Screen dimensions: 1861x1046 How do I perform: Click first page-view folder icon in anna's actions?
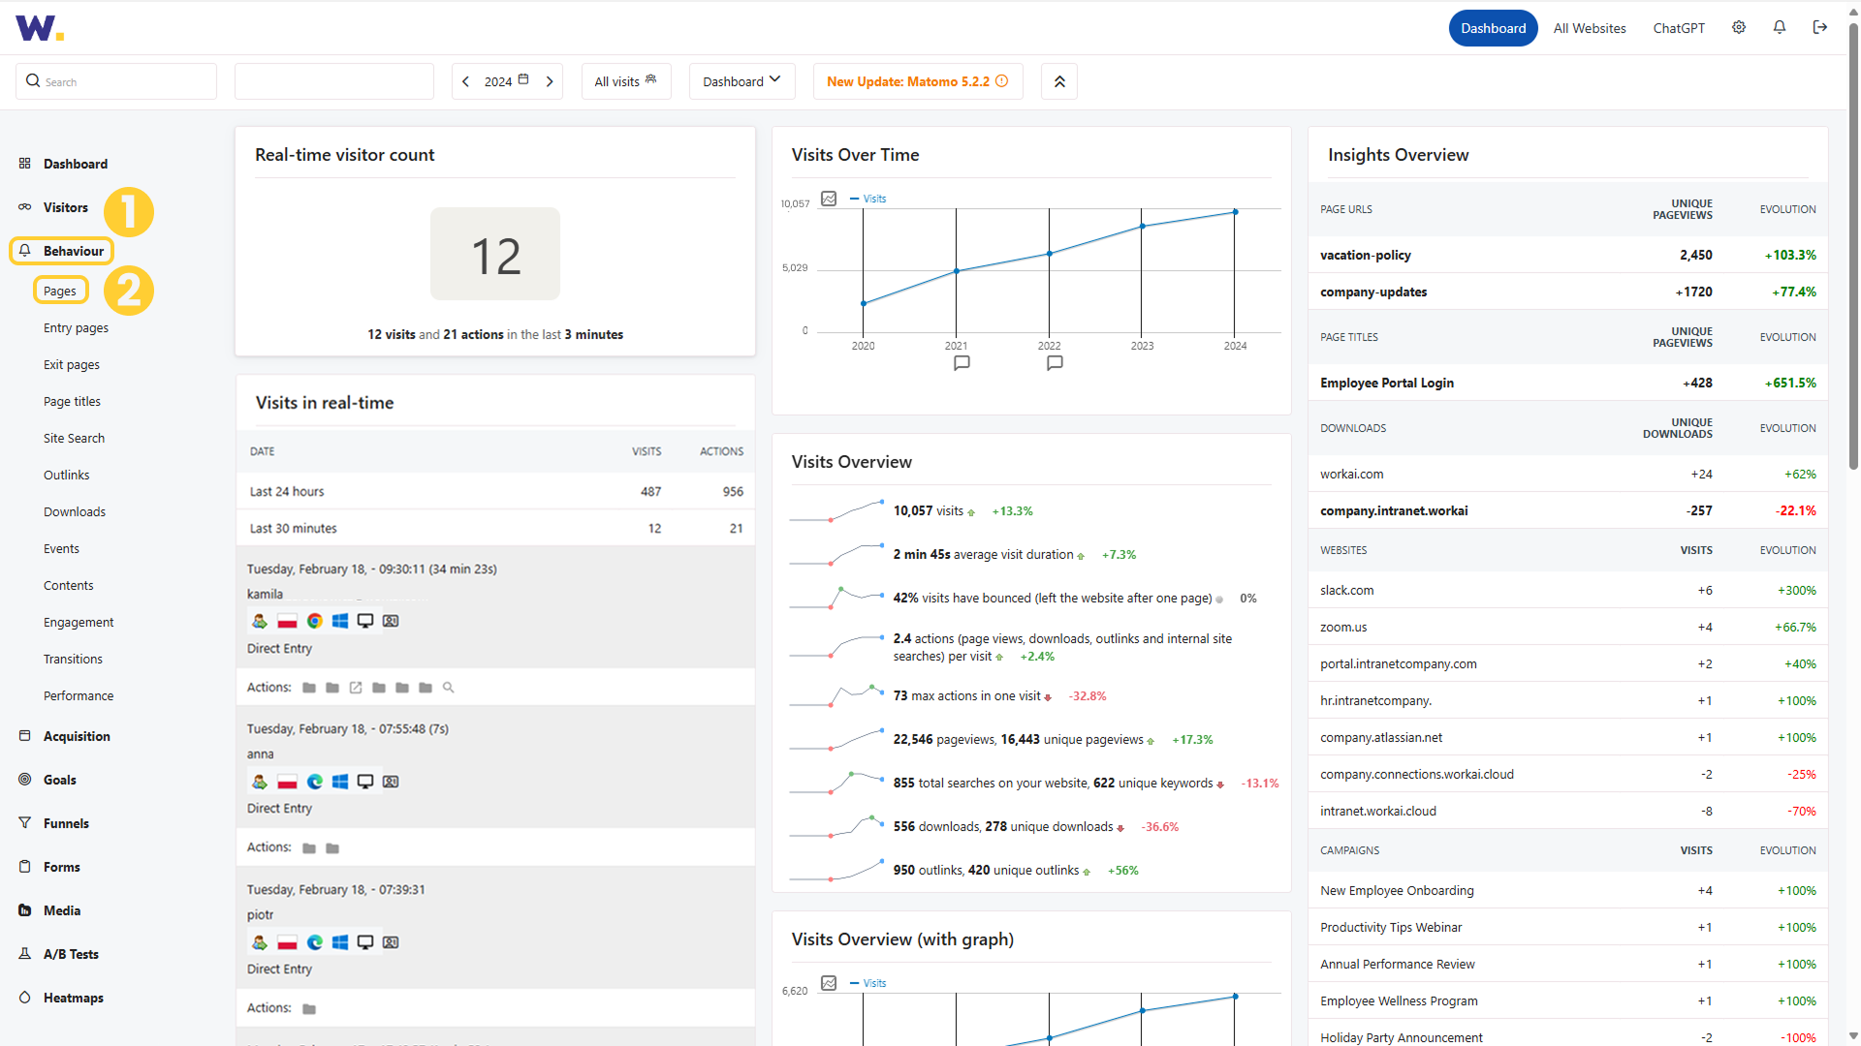click(309, 848)
